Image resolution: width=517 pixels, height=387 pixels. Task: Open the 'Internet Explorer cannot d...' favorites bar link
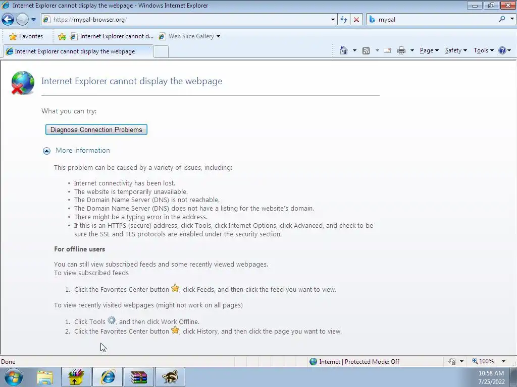(x=112, y=36)
